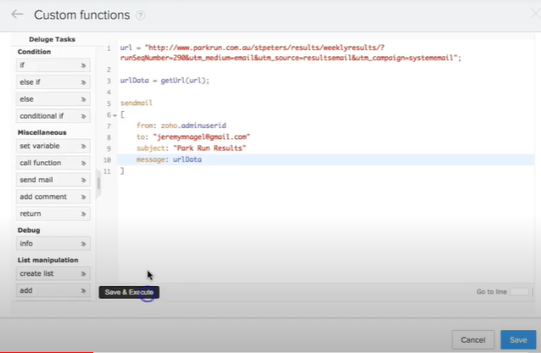Place cursor in the parkrun URL string

tap(291, 53)
